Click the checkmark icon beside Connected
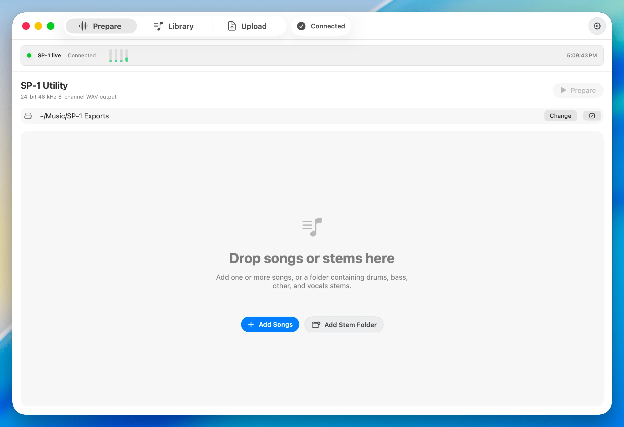Screen dimensions: 624x427 (301, 26)
